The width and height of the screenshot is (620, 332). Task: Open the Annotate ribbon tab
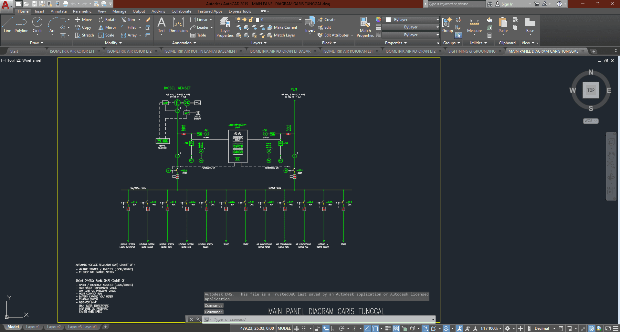[x=58, y=11]
